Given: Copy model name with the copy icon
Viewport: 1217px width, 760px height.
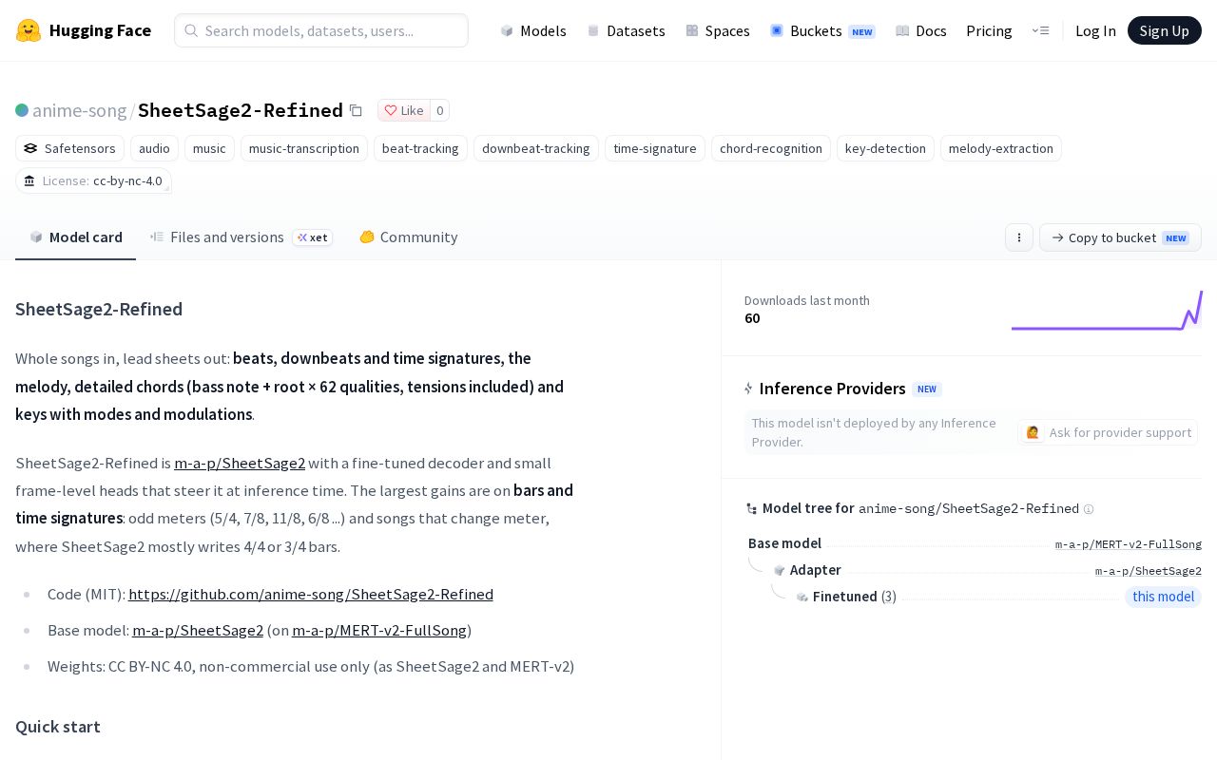Looking at the screenshot, I should (x=356, y=110).
